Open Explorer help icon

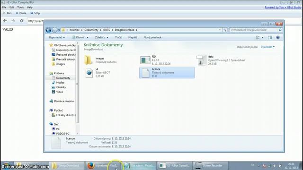tap(278, 38)
